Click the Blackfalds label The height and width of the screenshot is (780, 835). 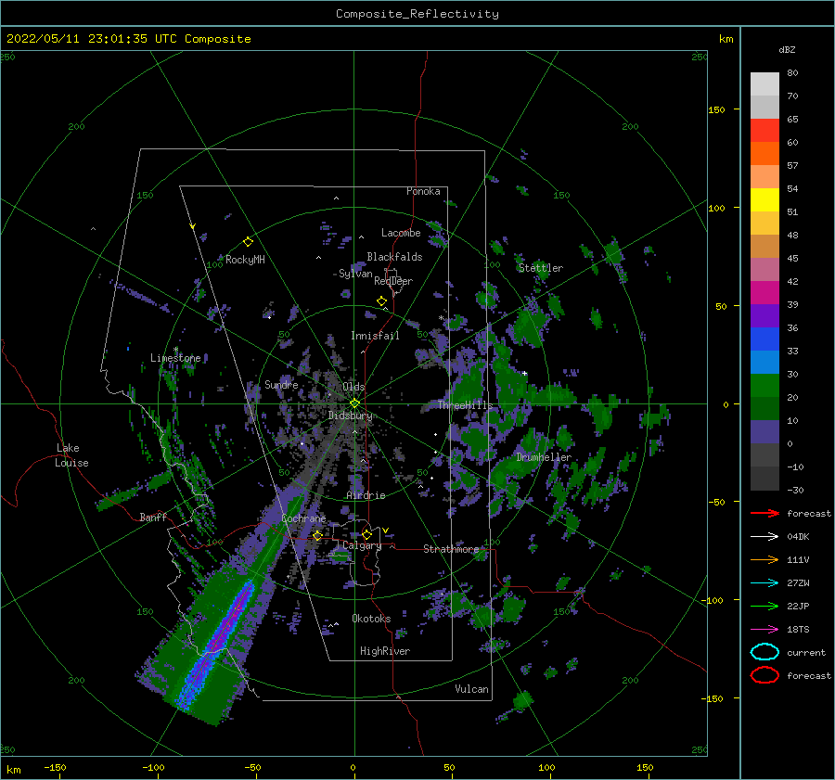[x=394, y=257]
